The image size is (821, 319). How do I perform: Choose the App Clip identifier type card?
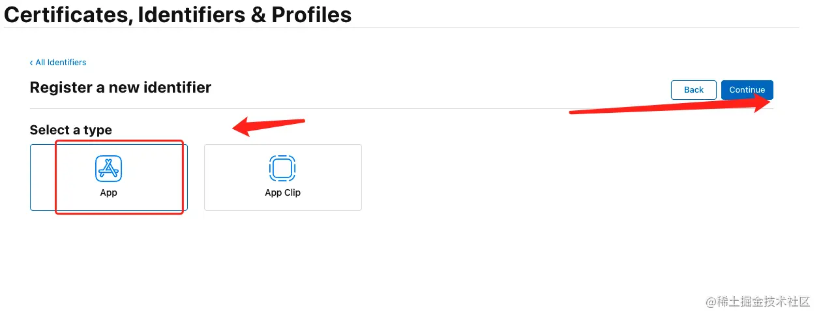[x=283, y=177]
